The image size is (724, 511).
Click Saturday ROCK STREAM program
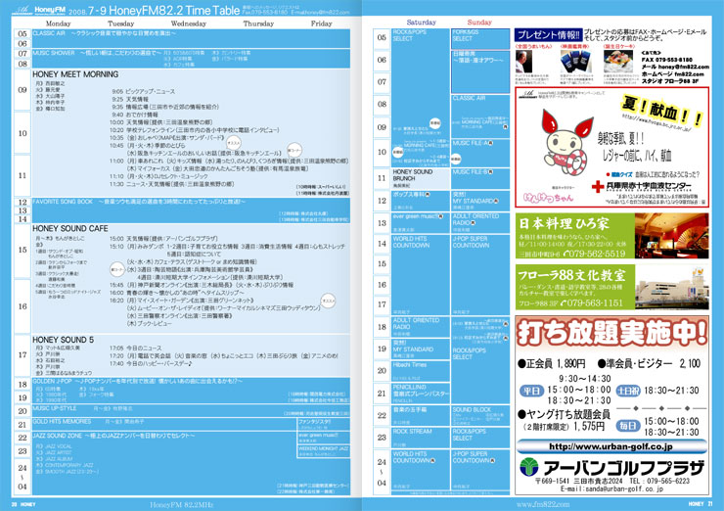(420, 438)
